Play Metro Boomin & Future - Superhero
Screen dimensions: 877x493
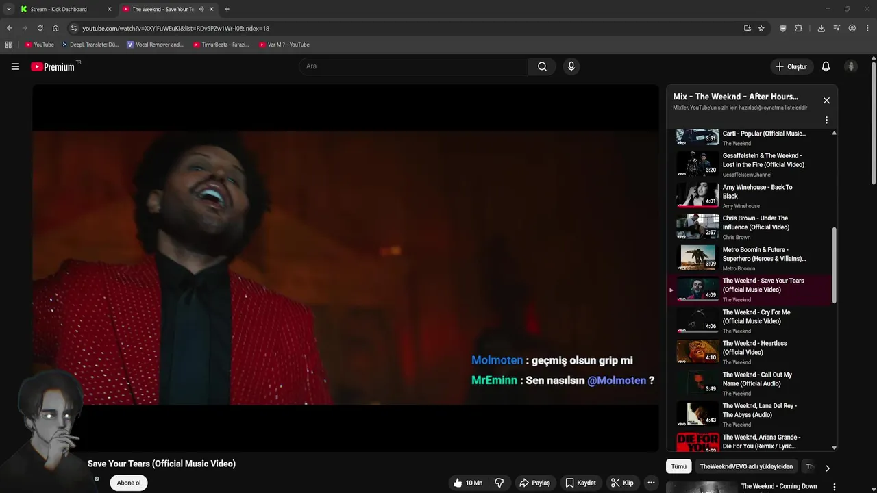(x=751, y=258)
